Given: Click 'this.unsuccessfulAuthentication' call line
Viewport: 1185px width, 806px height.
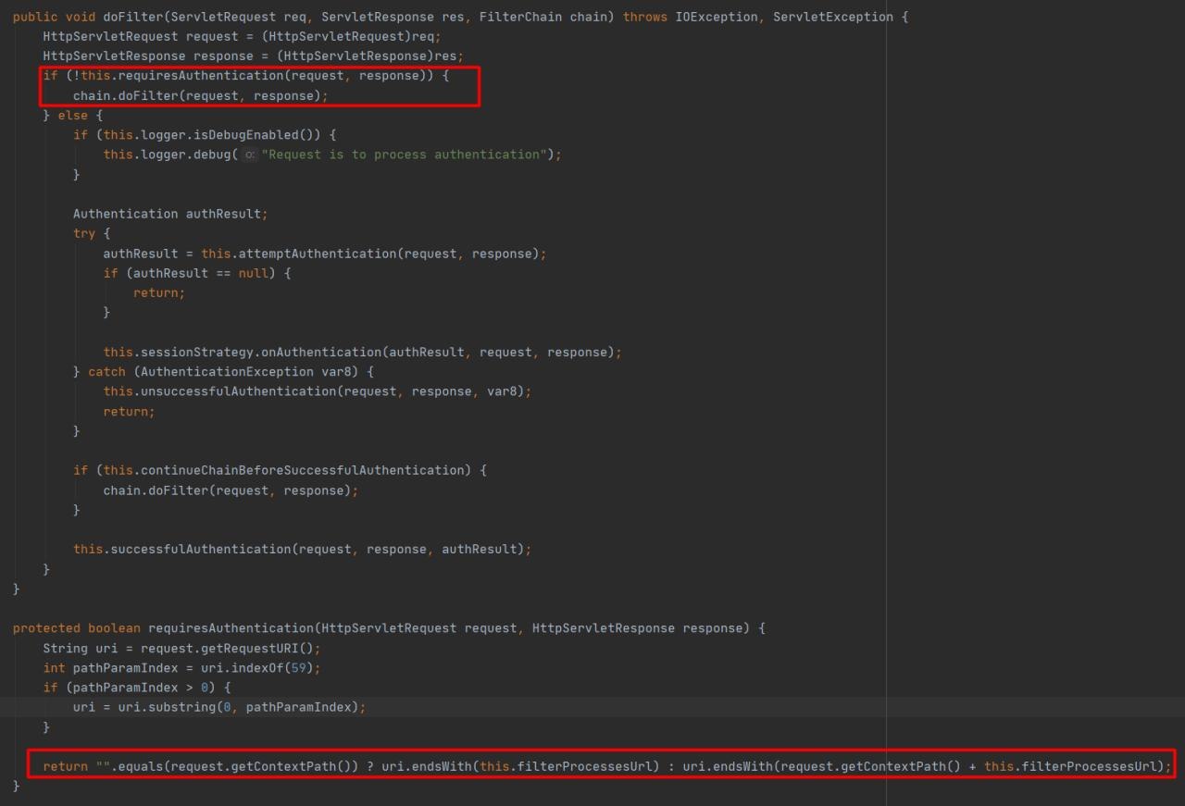Looking at the screenshot, I should (318, 391).
